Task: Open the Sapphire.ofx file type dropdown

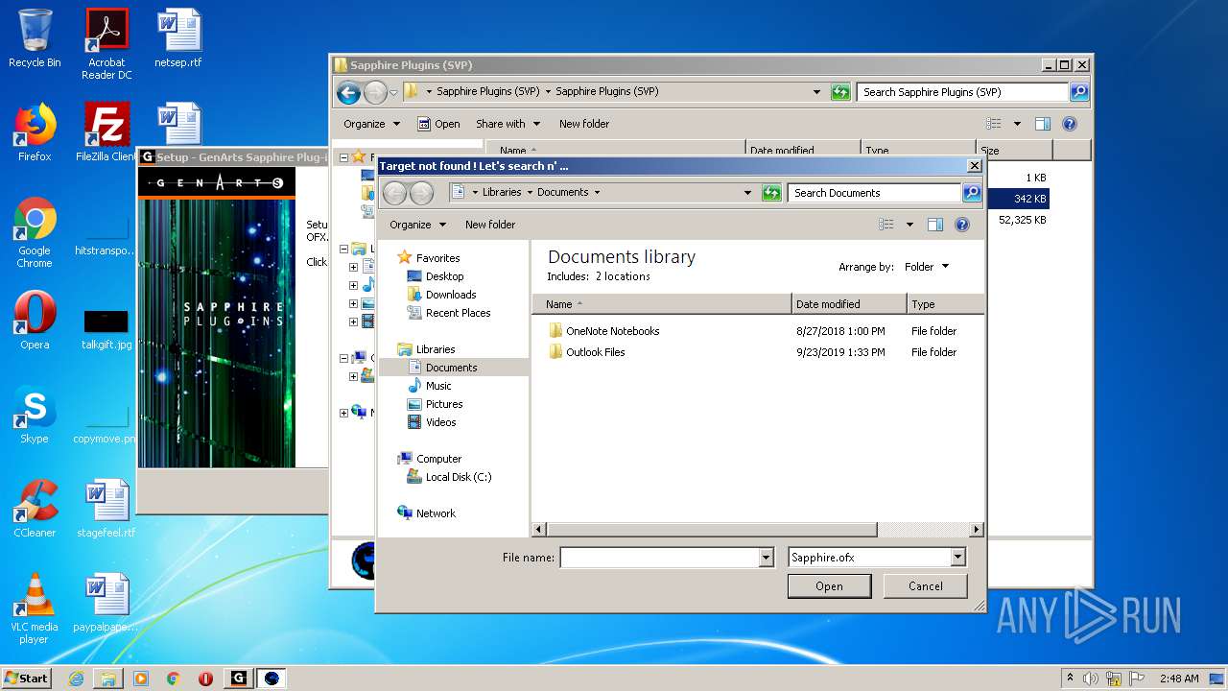Action: click(957, 558)
